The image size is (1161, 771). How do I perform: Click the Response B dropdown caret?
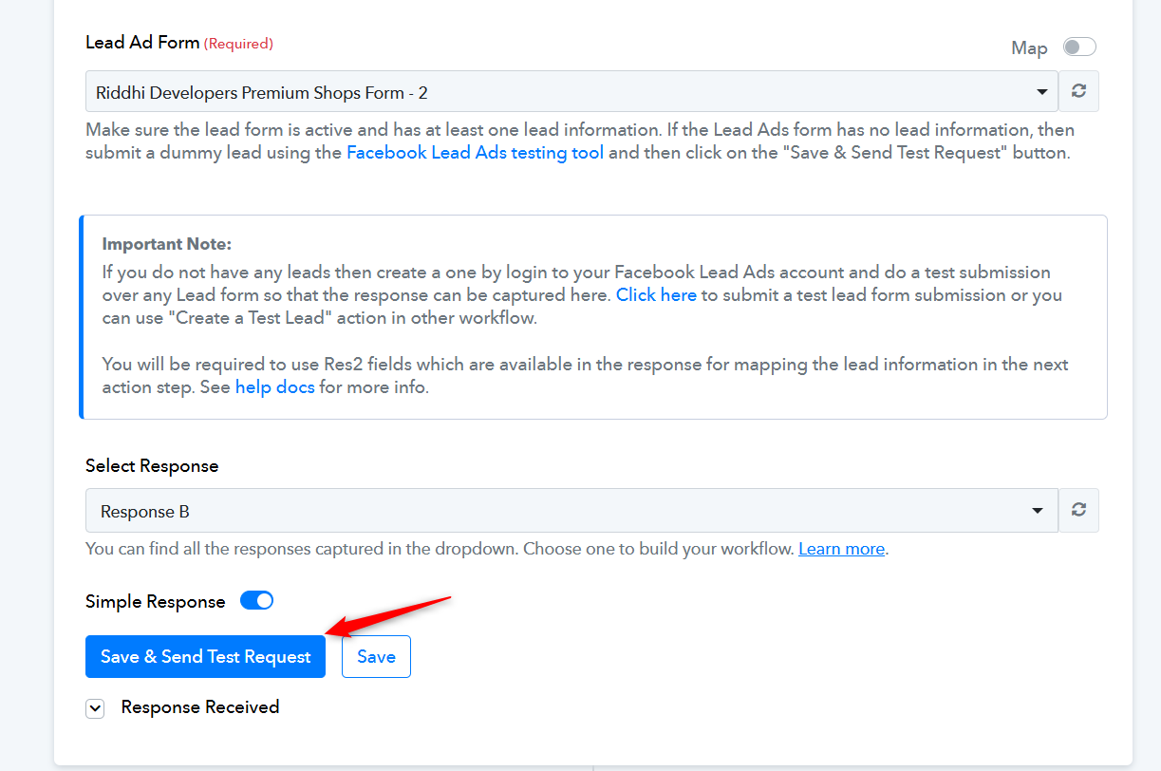coord(1038,511)
